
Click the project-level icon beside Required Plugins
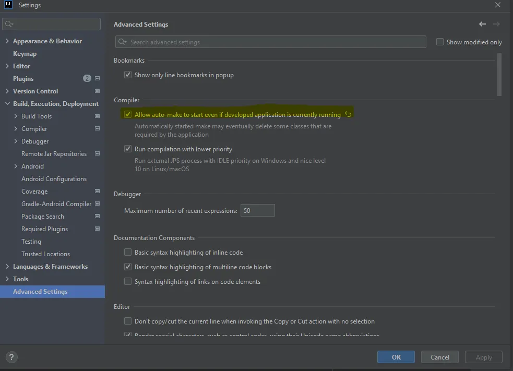coord(97,229)
